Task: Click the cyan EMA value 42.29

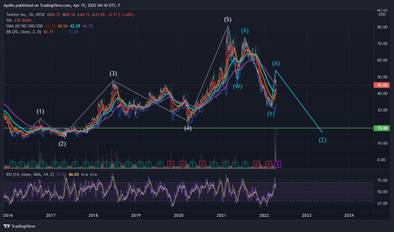Action: (x=75, y=26)
